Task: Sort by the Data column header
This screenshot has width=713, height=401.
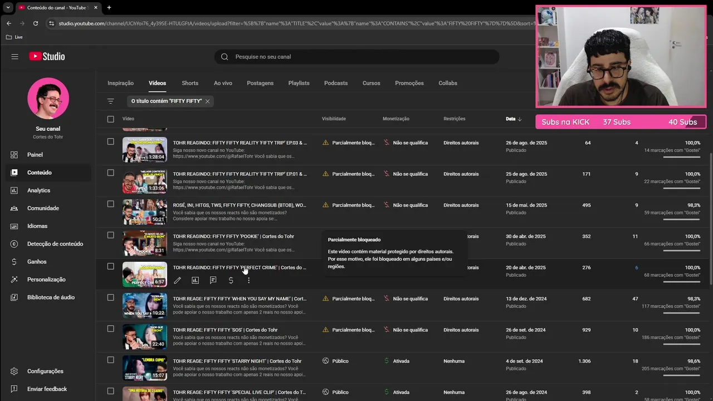Action: 514,119
